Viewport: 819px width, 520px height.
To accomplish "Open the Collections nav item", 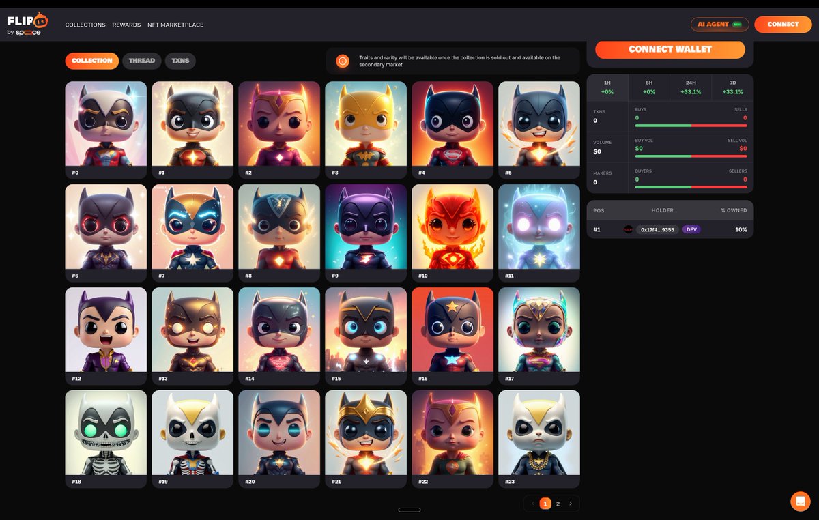I will coord(85,25).
